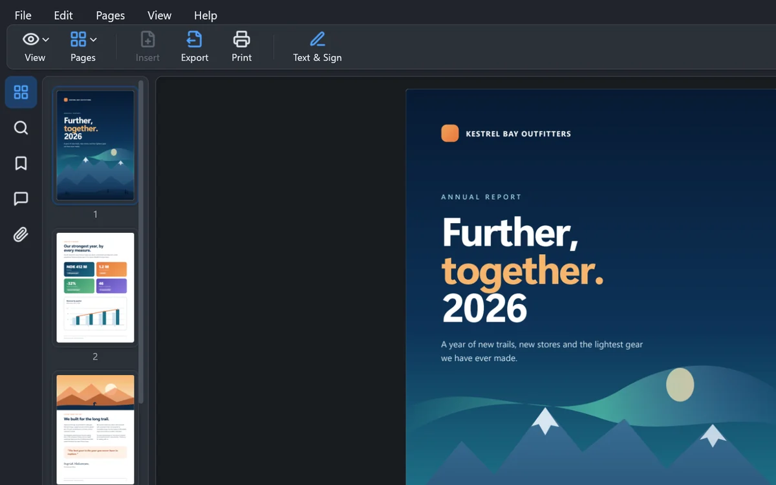The height and width of the screenshot is (485, 776).
Task: Click the Text & Sign label
Action: [x=318, y=58]
